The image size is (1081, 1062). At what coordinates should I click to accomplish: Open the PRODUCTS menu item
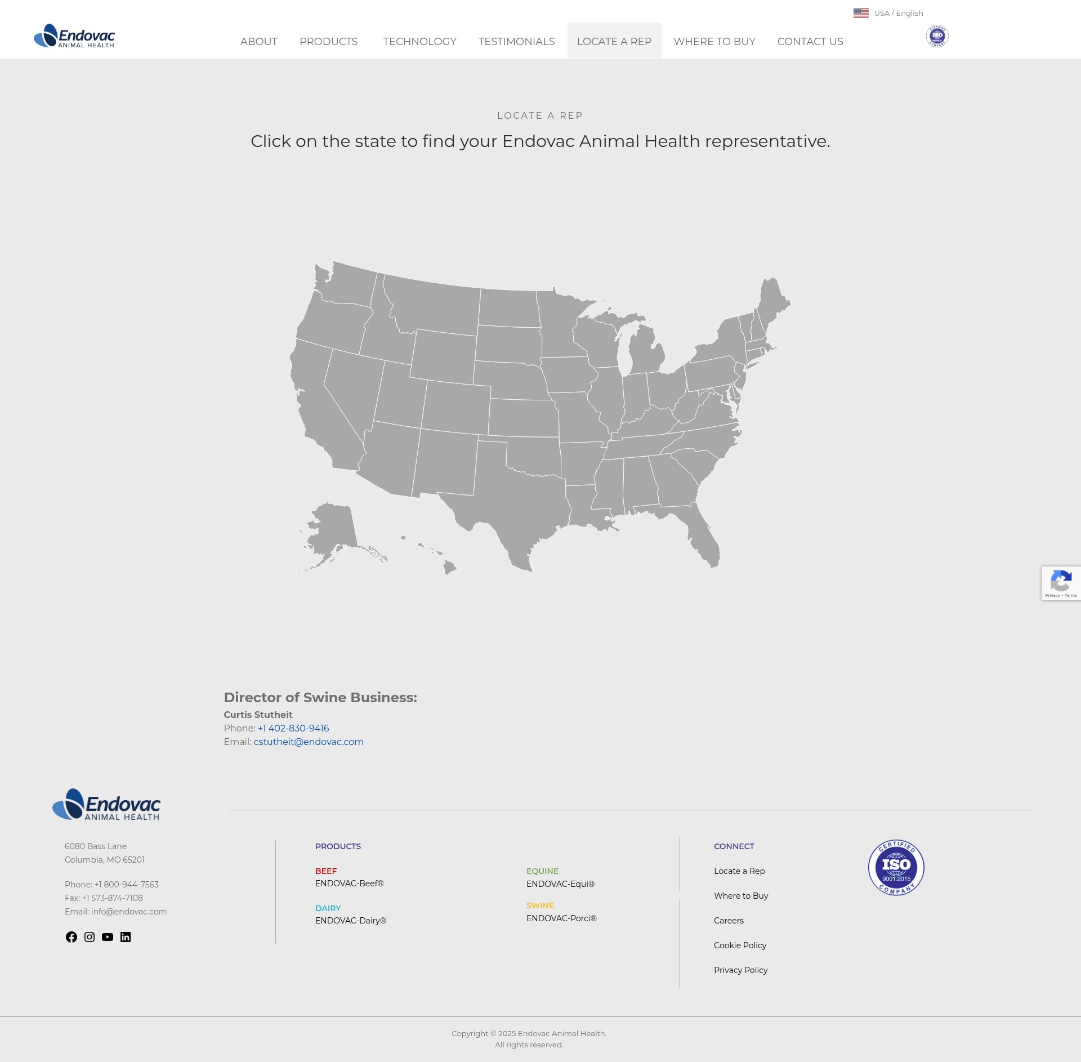pyautogui.click(x=329, y=41)
